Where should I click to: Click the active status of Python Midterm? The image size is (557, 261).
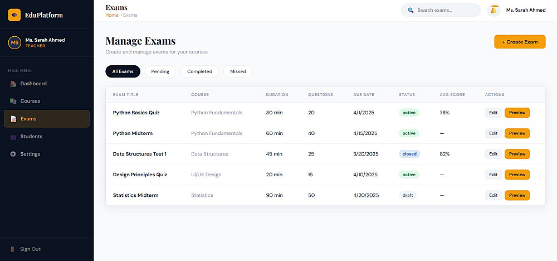coord(409,133)
